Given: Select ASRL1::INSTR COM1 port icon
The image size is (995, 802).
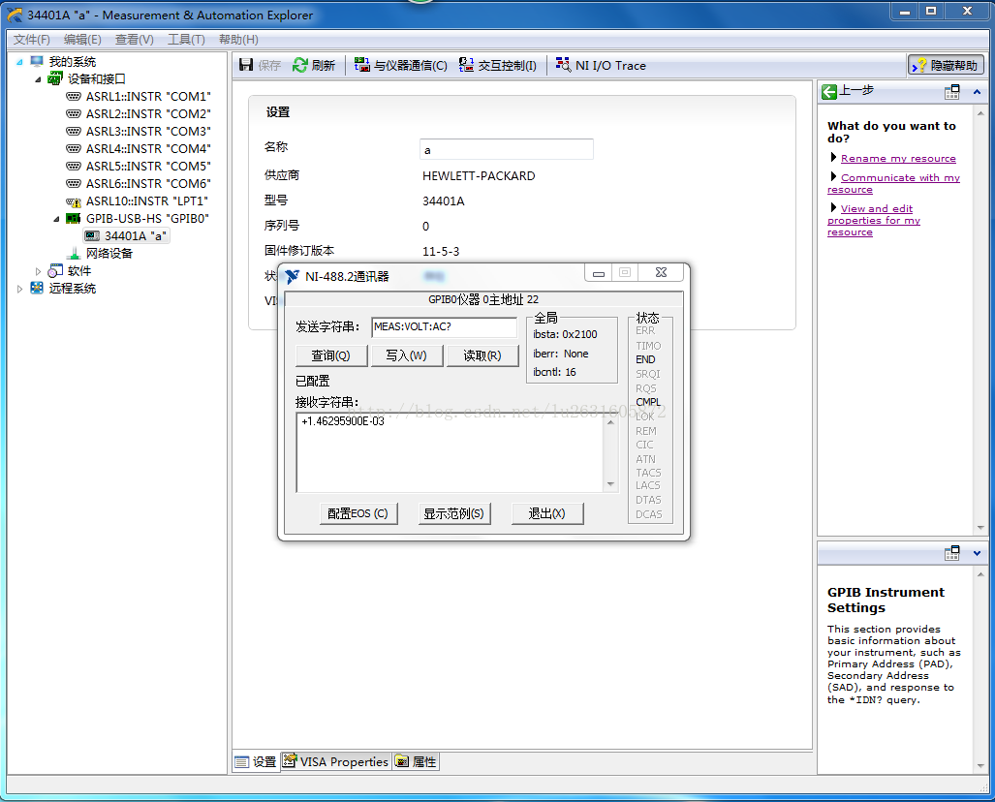Looking at the screenshot, I should (x=74, y=97).
